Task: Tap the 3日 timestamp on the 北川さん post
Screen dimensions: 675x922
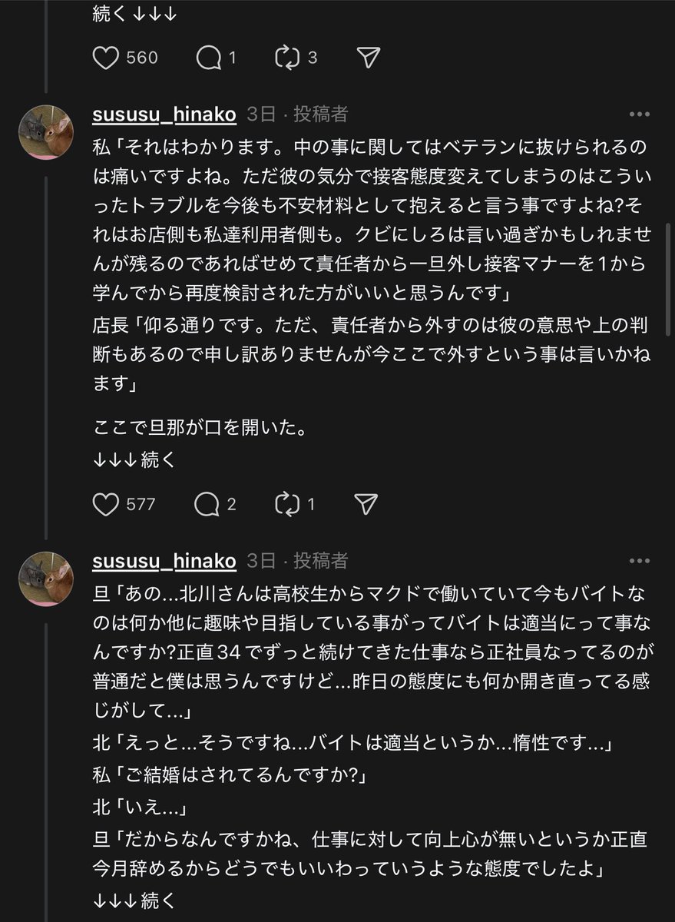Action: 261,561
